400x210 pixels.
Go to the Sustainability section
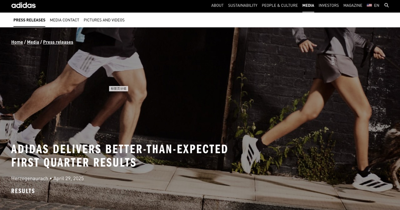(243, 5)
